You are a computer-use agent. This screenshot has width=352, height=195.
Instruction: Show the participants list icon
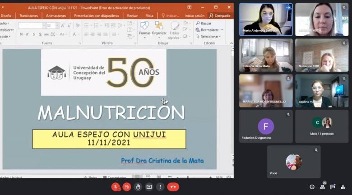tap(322, 187)
